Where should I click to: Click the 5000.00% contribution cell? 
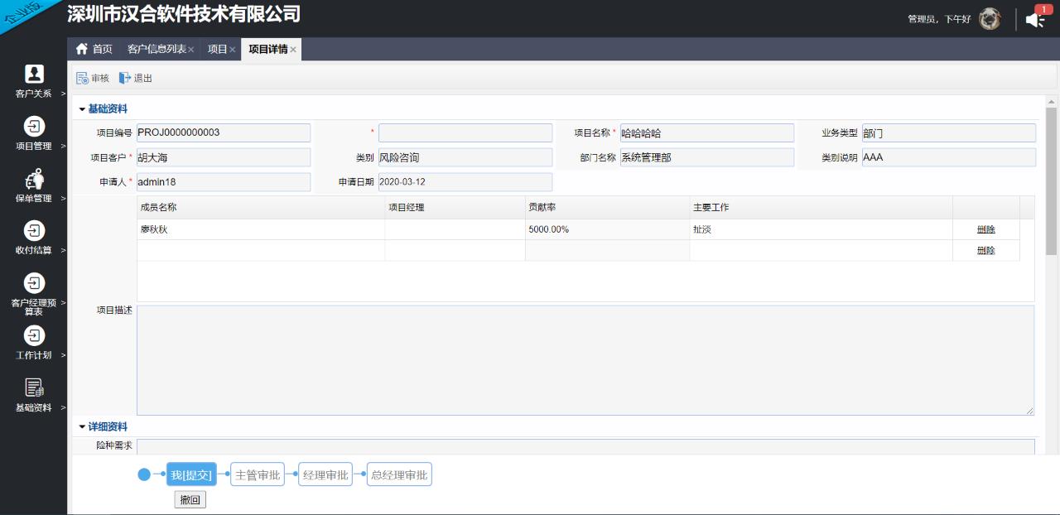tap(607, 229)
